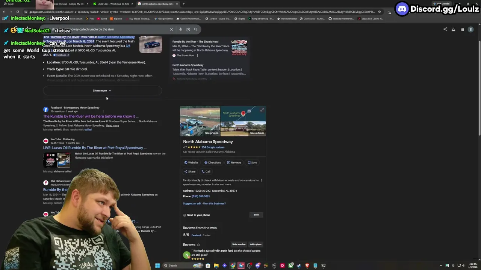Open the map thumbnail of North Alabama Speedway
The image size is (481, 270).
pos(243,114)
